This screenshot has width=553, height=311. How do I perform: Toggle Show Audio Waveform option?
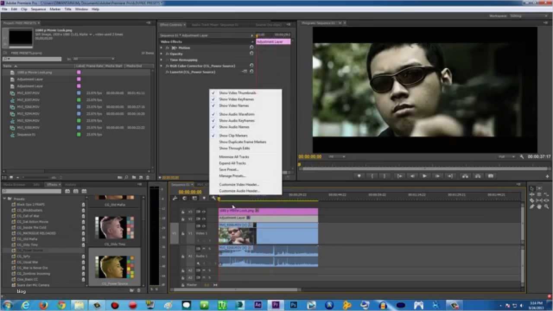tap(236, 114)
